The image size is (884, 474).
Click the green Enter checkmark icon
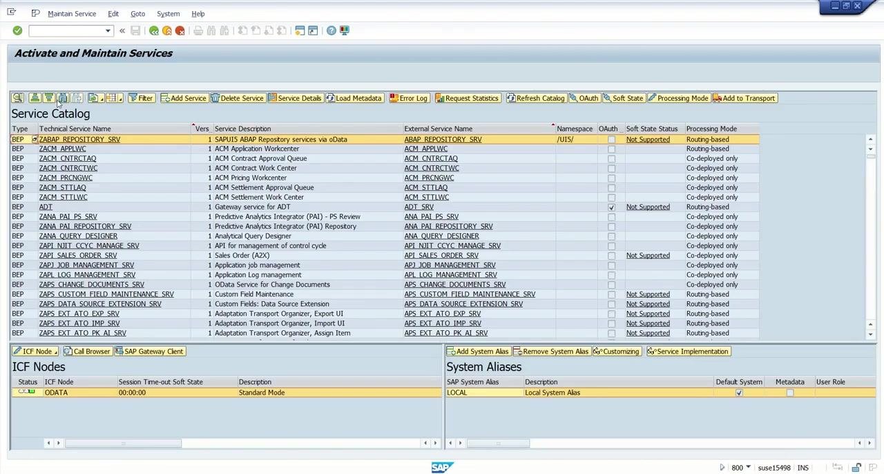[x=17, y=30]
